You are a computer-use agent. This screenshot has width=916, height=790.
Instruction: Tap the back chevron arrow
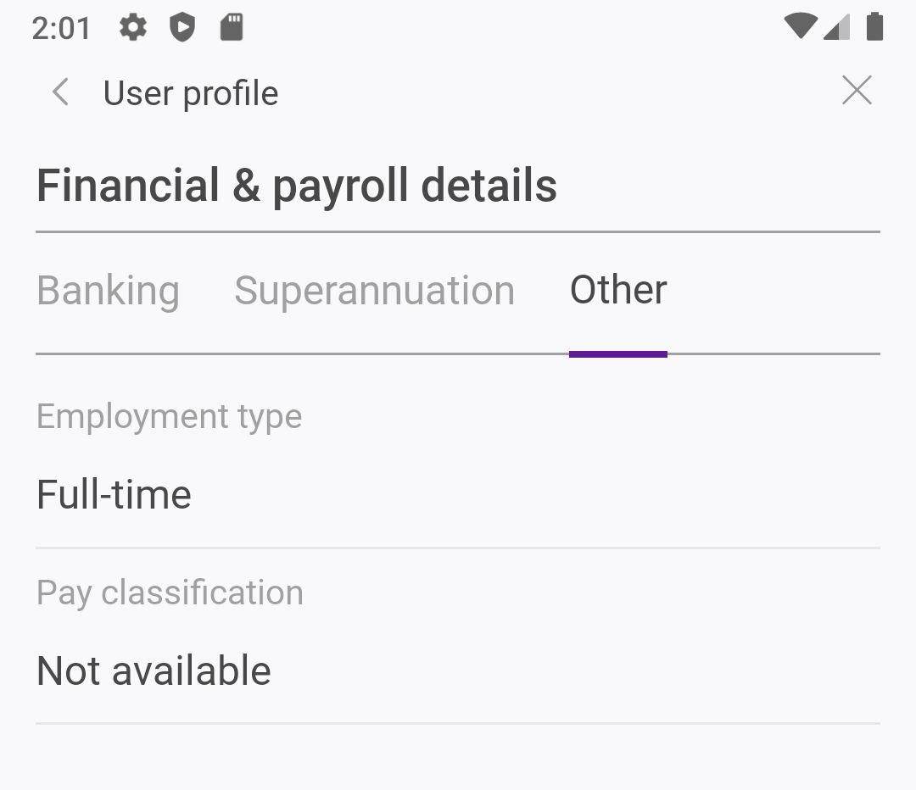pos(60,92)
